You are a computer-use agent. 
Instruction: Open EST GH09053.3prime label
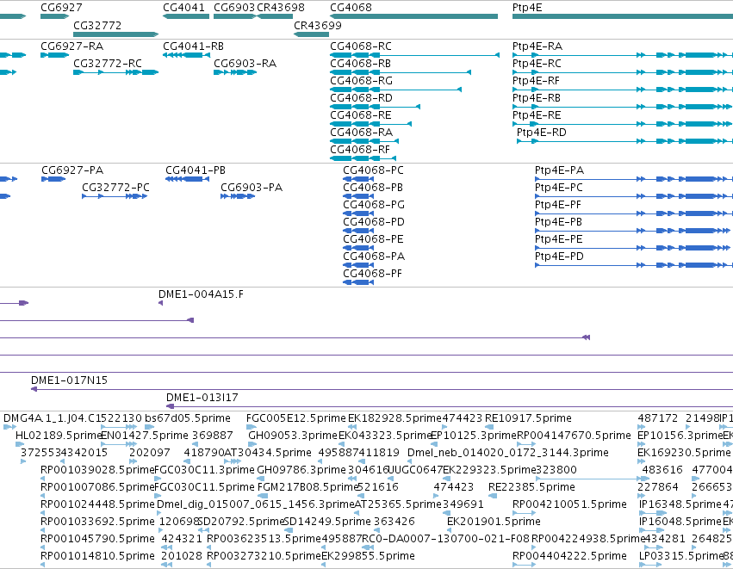pyautogui.click(x=293, y=436)
